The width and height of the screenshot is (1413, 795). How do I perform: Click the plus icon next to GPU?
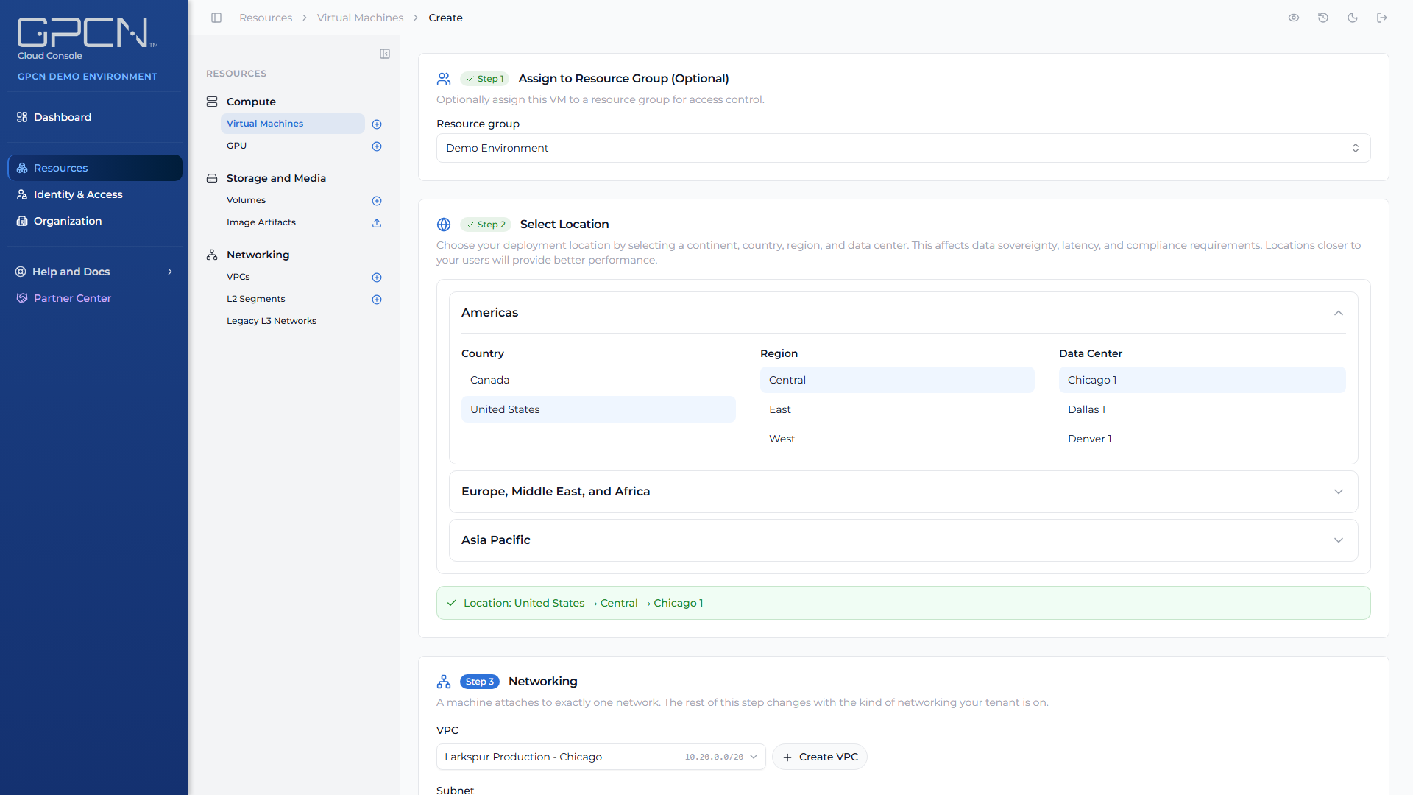tap(377, 146)
